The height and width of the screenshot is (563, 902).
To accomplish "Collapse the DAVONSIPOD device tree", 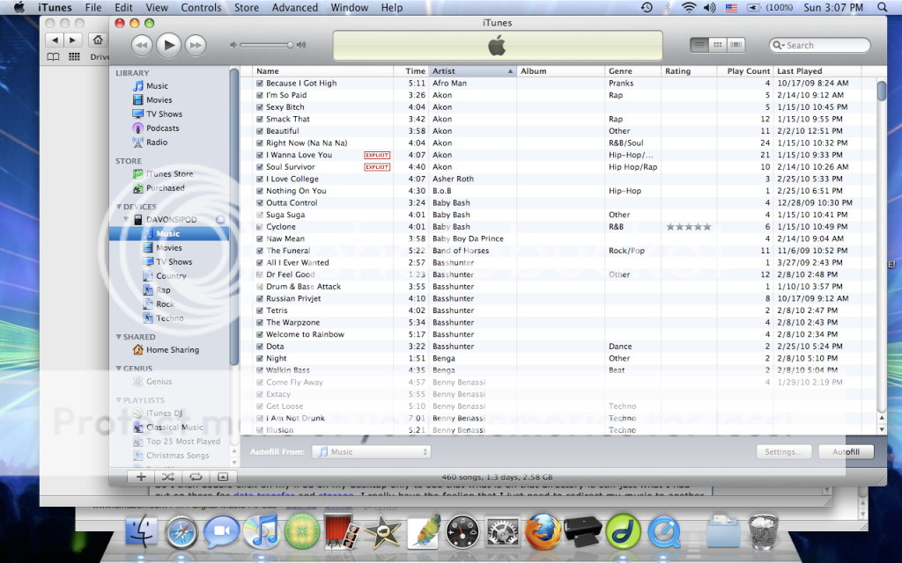I will point(126,219).
